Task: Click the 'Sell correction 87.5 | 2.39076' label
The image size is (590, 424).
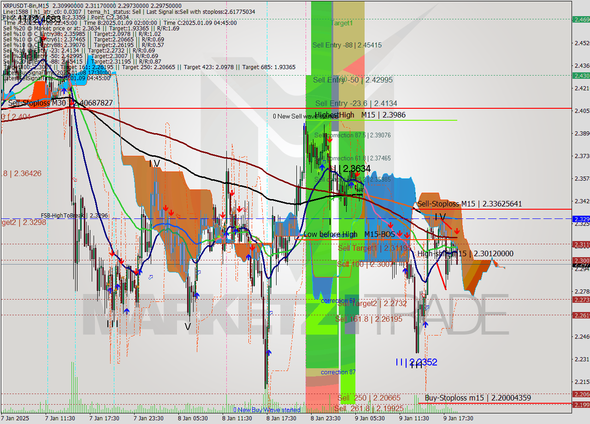Action: click(353, 135)
